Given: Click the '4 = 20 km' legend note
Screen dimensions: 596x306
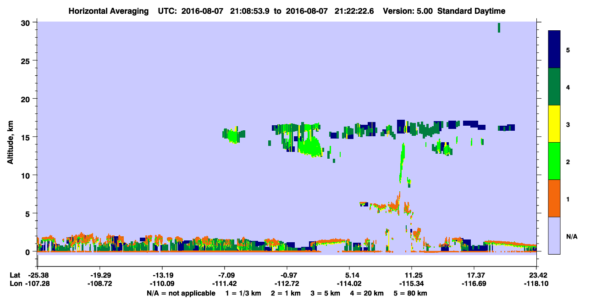Looking at the screenshot, I should click(x=368, y=293).
